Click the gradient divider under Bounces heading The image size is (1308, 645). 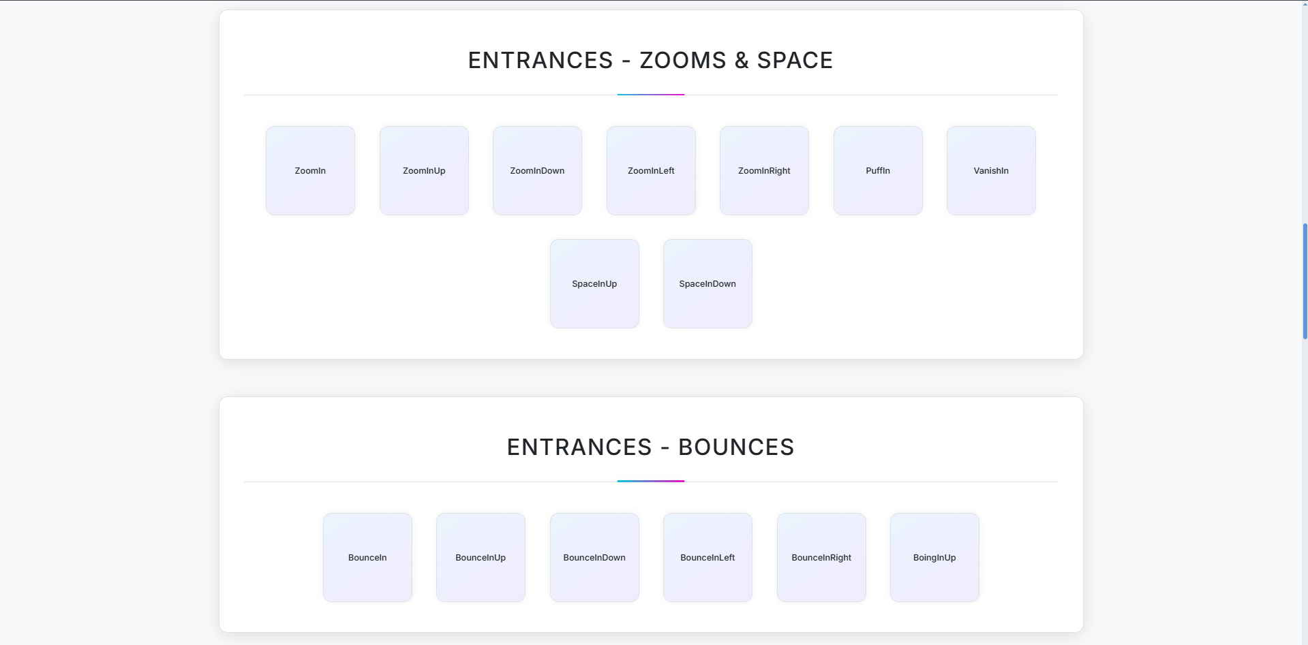coord(650,481)
